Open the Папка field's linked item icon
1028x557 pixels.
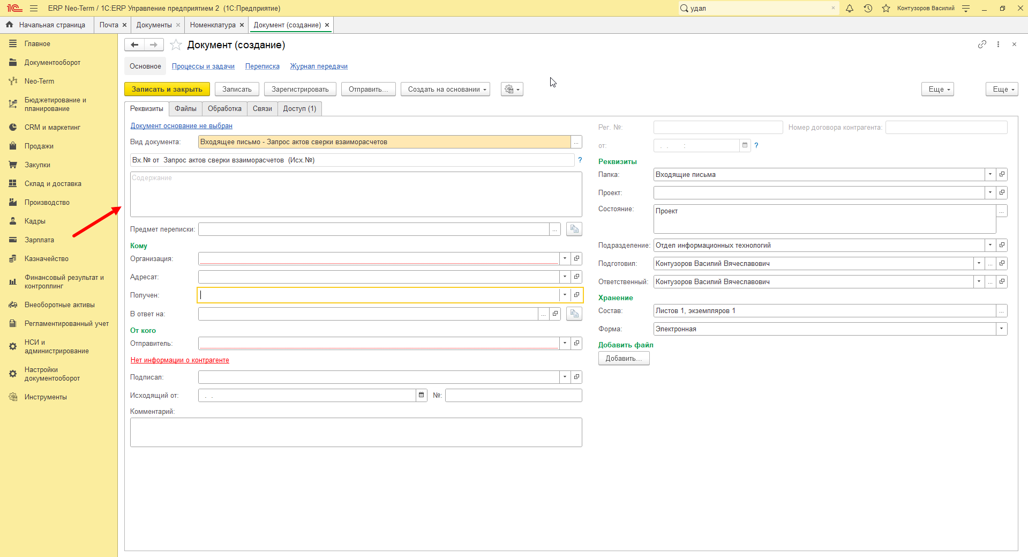pyautogui.click(x=1002, y=174)
